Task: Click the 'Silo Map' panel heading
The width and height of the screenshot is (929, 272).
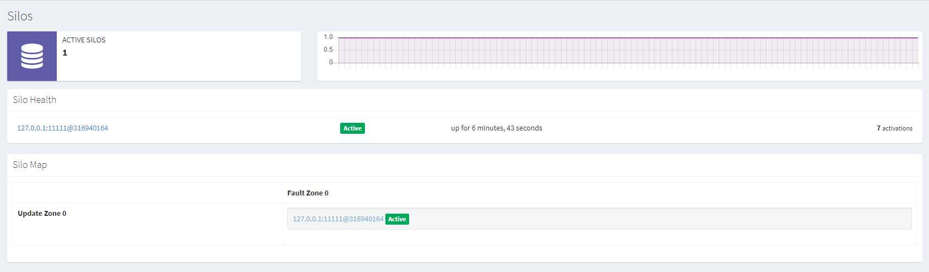Action: pos(30,165)
